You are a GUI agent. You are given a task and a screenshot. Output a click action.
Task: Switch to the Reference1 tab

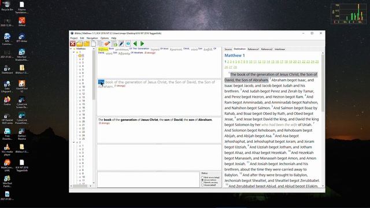click(x=253, y=49)
